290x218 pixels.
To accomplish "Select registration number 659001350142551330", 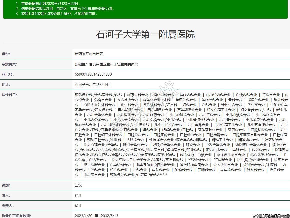I will point(93,74).
